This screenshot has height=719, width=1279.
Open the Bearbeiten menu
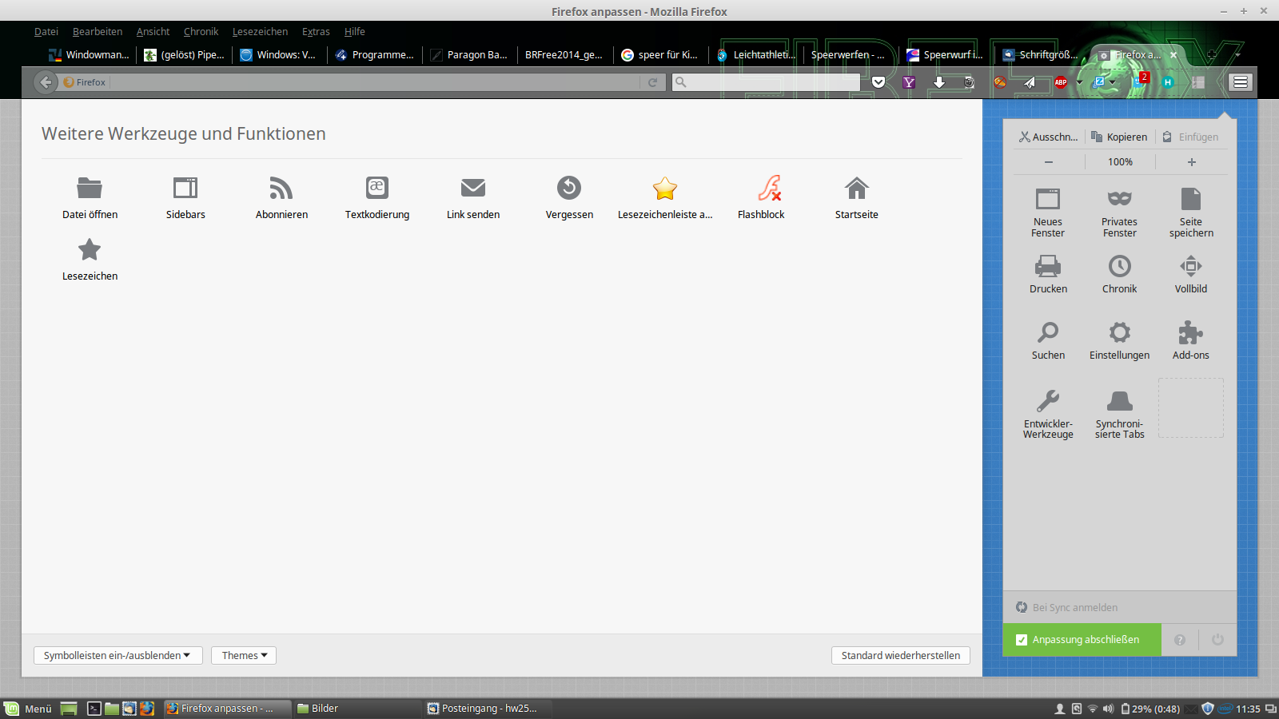(x=98, y=32)
